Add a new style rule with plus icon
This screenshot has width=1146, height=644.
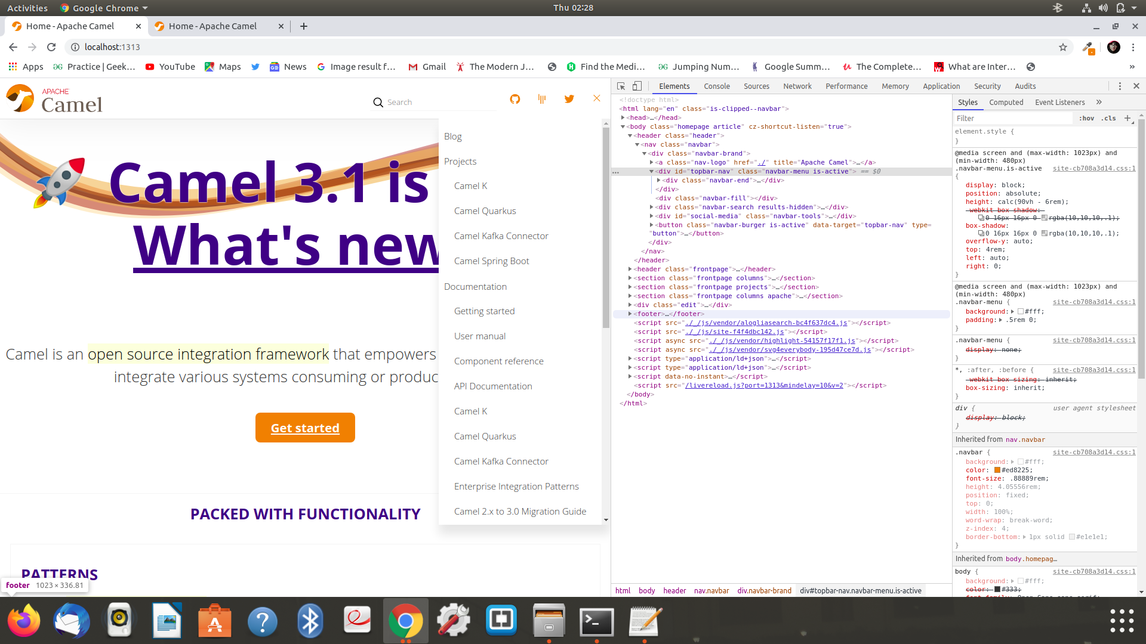[1127, 118]
